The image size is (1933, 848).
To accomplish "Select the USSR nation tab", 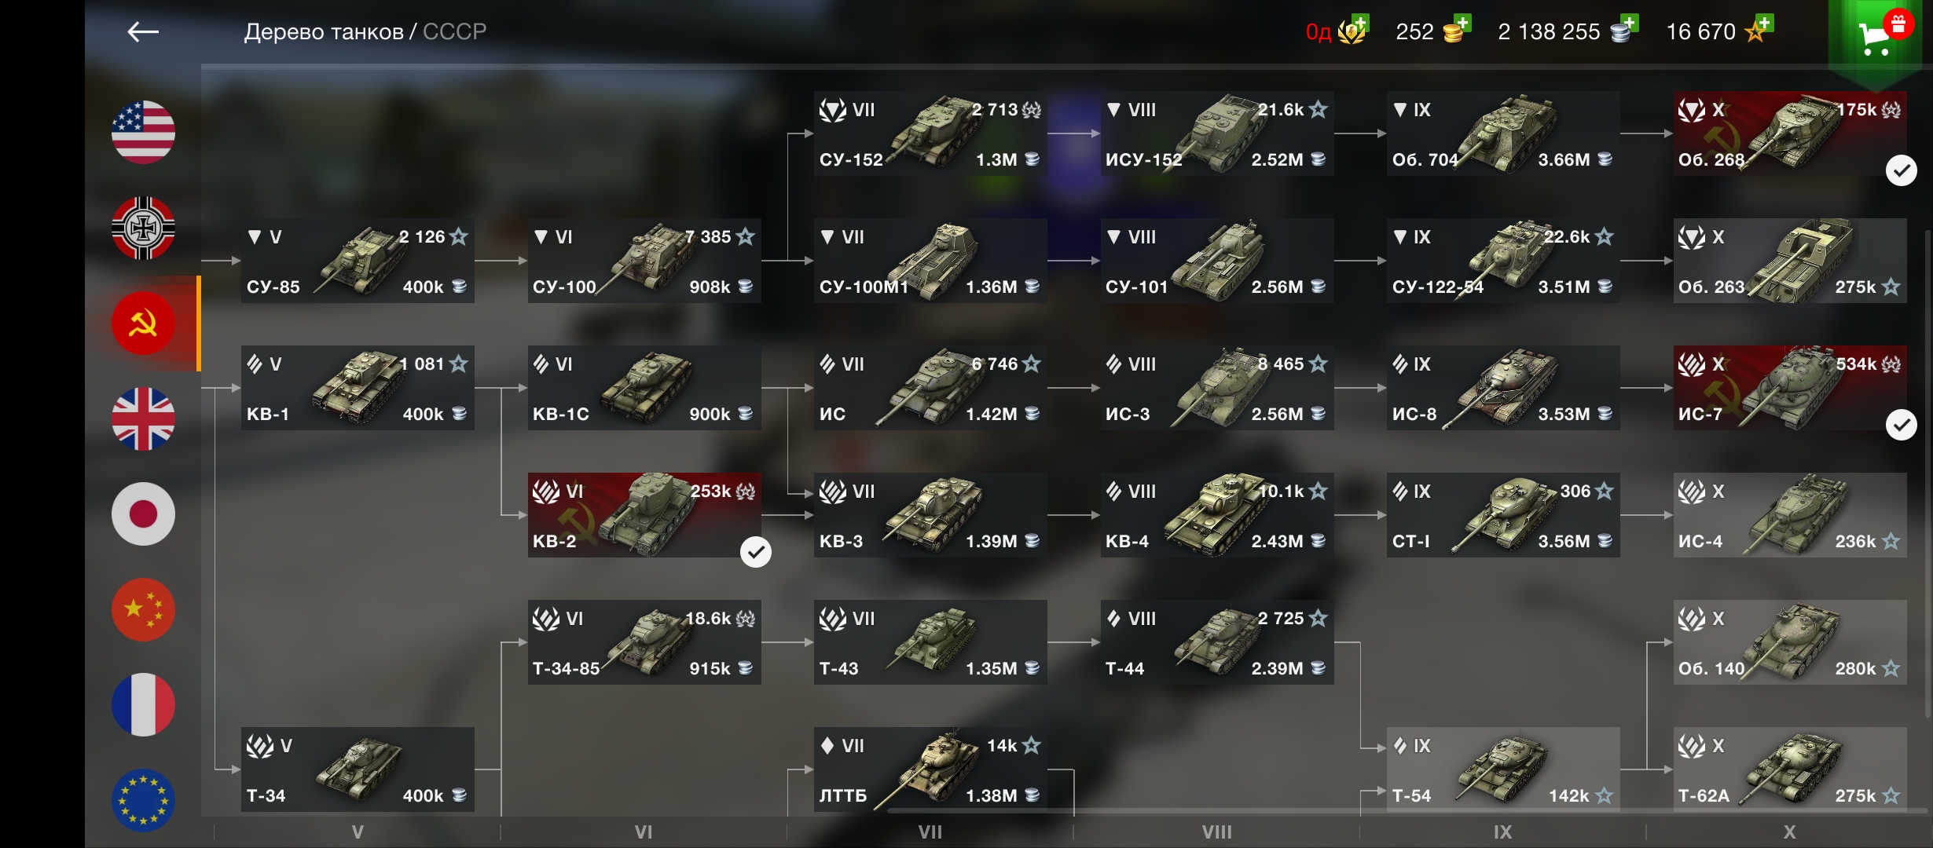I will click(143, 323).
